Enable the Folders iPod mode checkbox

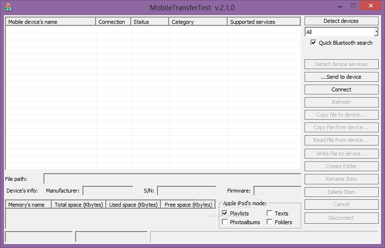[x=269, y=222]
